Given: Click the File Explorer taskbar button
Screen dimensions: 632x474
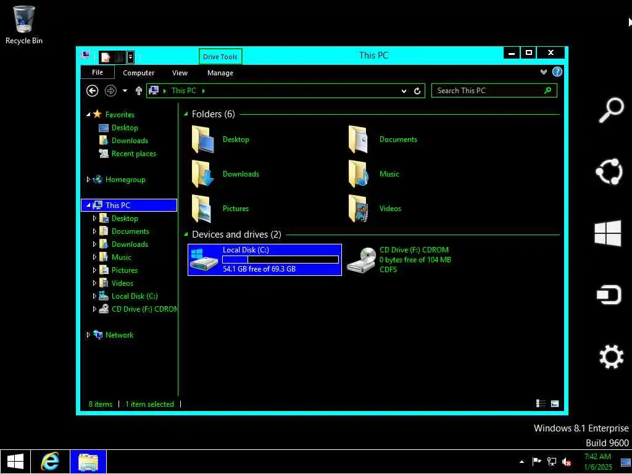Looking at the screenshot, I should (x=88, y=462).
